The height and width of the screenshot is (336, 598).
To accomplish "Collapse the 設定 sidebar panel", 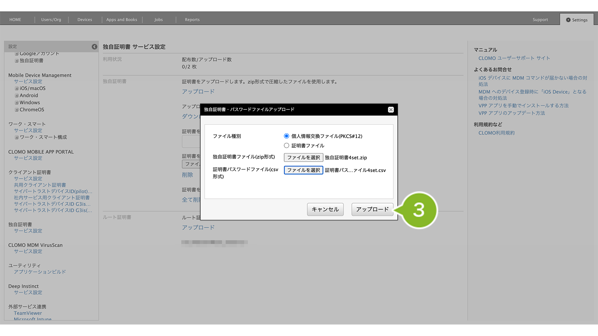I will tap(95, 47).
